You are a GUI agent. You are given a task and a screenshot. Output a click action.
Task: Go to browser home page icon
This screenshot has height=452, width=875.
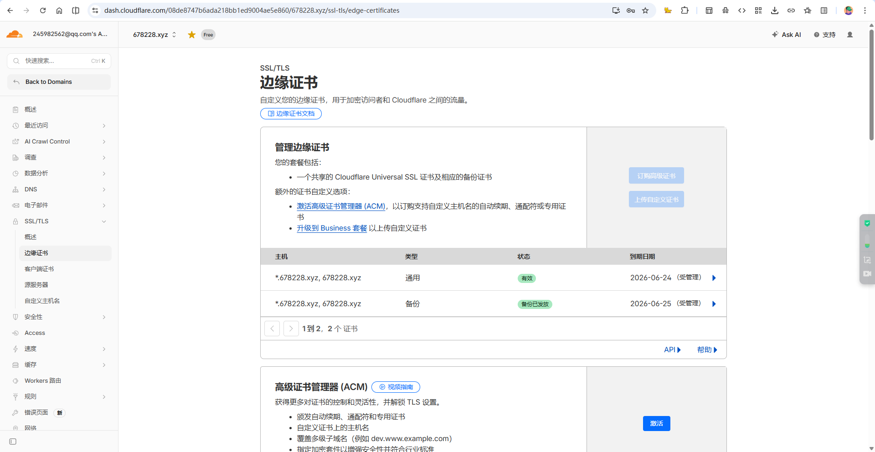click(x=59, y=10)
